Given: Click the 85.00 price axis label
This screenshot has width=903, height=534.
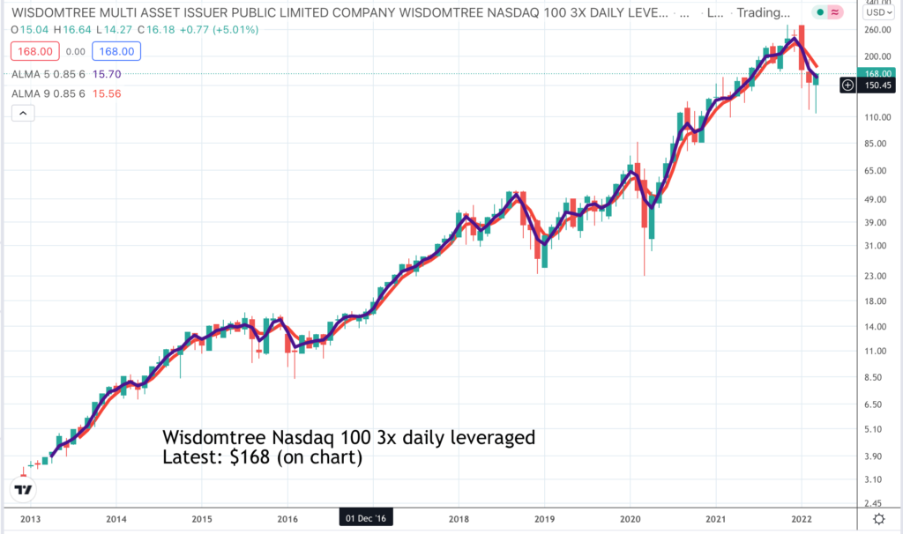Looking at the screenshot, I should click(x=876, y=144).
